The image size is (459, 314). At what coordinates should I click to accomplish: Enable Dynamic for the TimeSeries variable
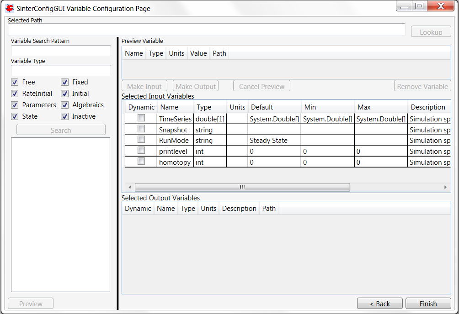(141, 117)
